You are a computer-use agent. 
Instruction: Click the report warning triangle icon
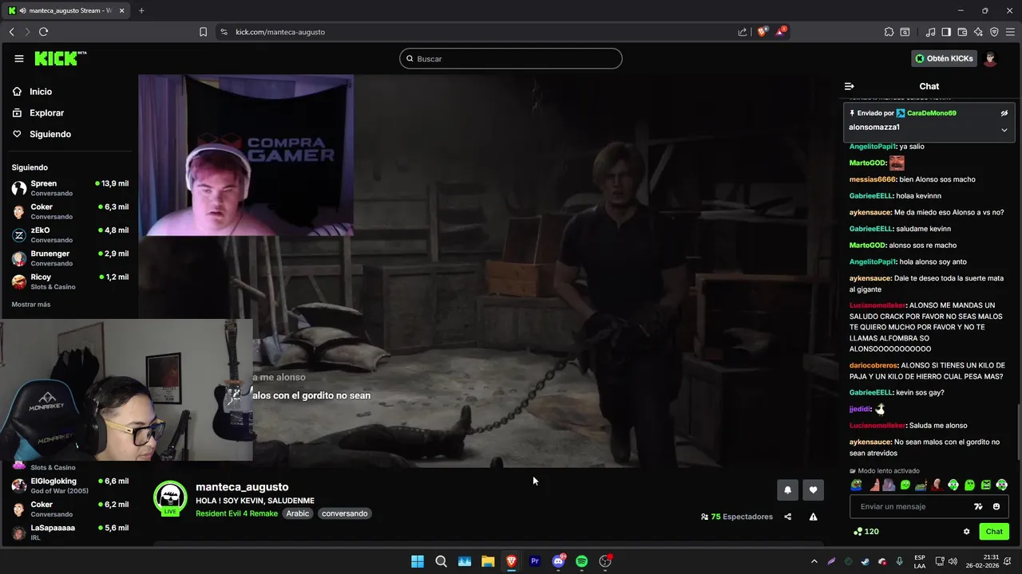pos(813,517)
